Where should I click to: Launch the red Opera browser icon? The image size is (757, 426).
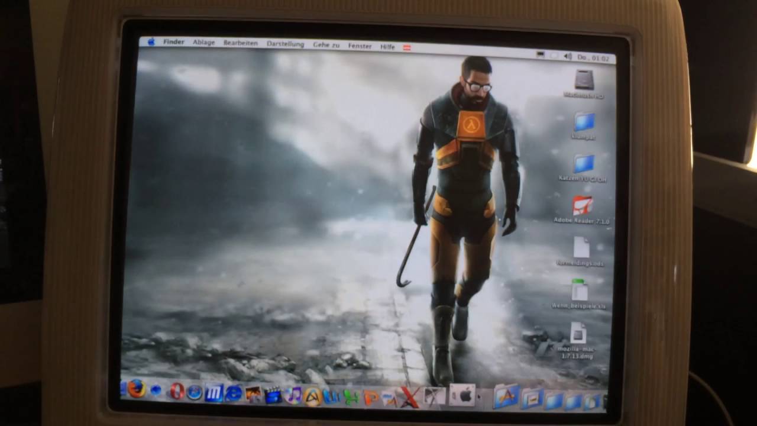pyautogui.click(x=176, y=391)
